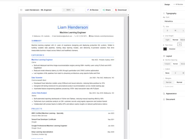The width and height of the screenshot is (185, 139).
Task: Zoom in with the plus button
Action: click(73, 10)
